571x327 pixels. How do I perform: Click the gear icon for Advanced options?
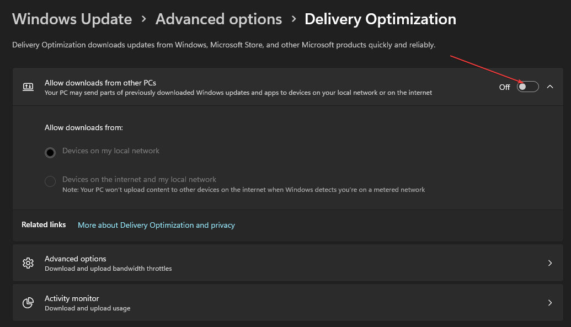tap(28, 263)
